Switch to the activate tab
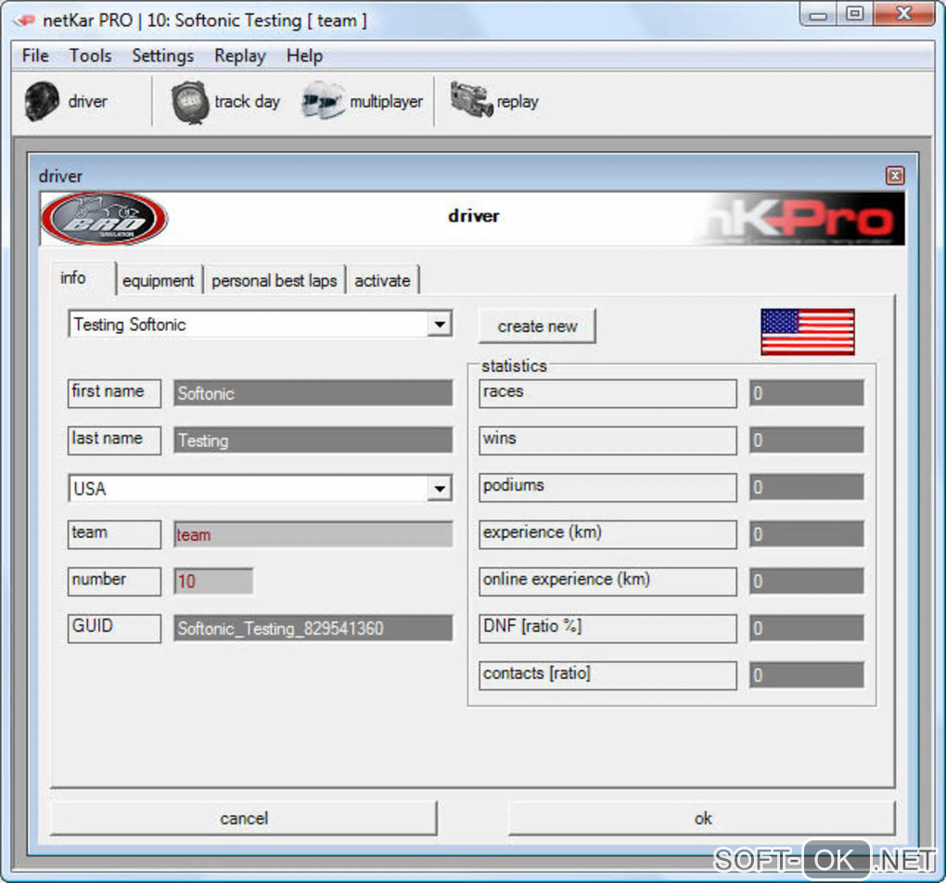 coord(382,280)
